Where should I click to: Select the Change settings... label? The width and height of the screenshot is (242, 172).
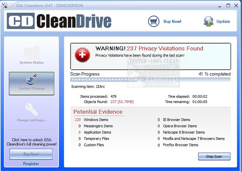tap(31, 120)
